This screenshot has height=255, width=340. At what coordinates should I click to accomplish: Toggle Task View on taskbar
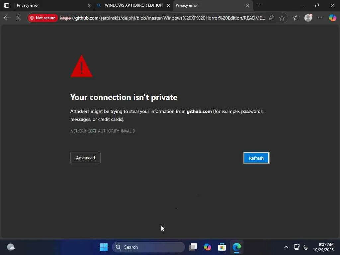pyautogui.click(x=193, y=247)
